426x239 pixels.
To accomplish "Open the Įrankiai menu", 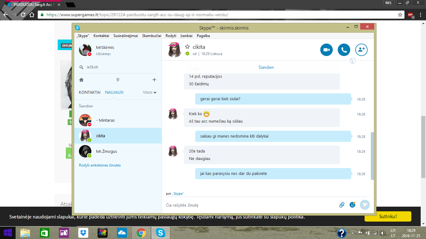I will 186,36.
